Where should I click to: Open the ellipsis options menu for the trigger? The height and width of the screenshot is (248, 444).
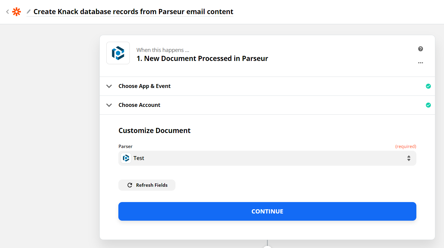pyautogui.click(x=421, y=63)
